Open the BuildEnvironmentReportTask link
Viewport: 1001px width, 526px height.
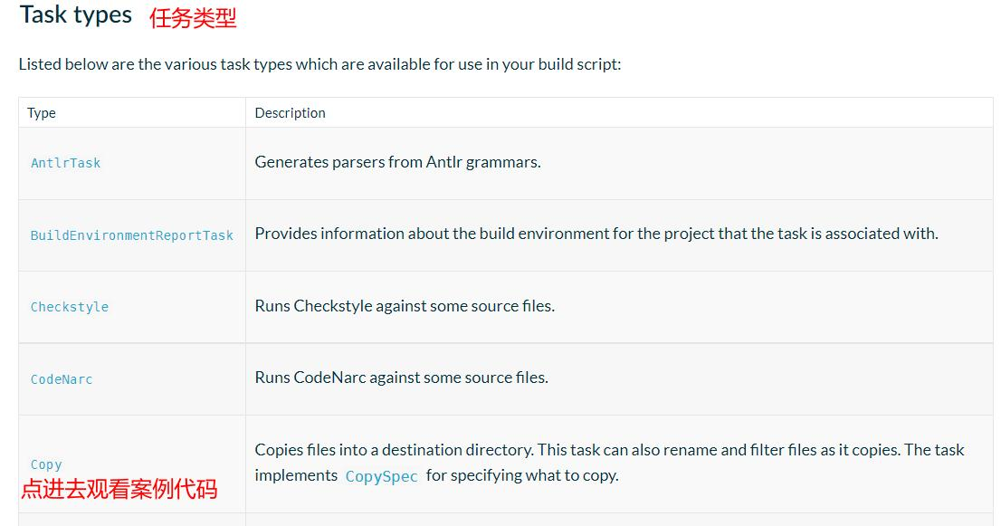click(132, 234)
